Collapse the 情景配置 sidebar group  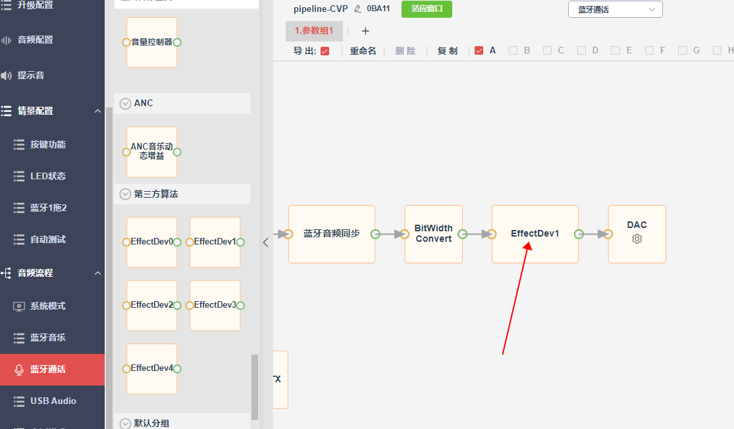click(x=98, y=111)
